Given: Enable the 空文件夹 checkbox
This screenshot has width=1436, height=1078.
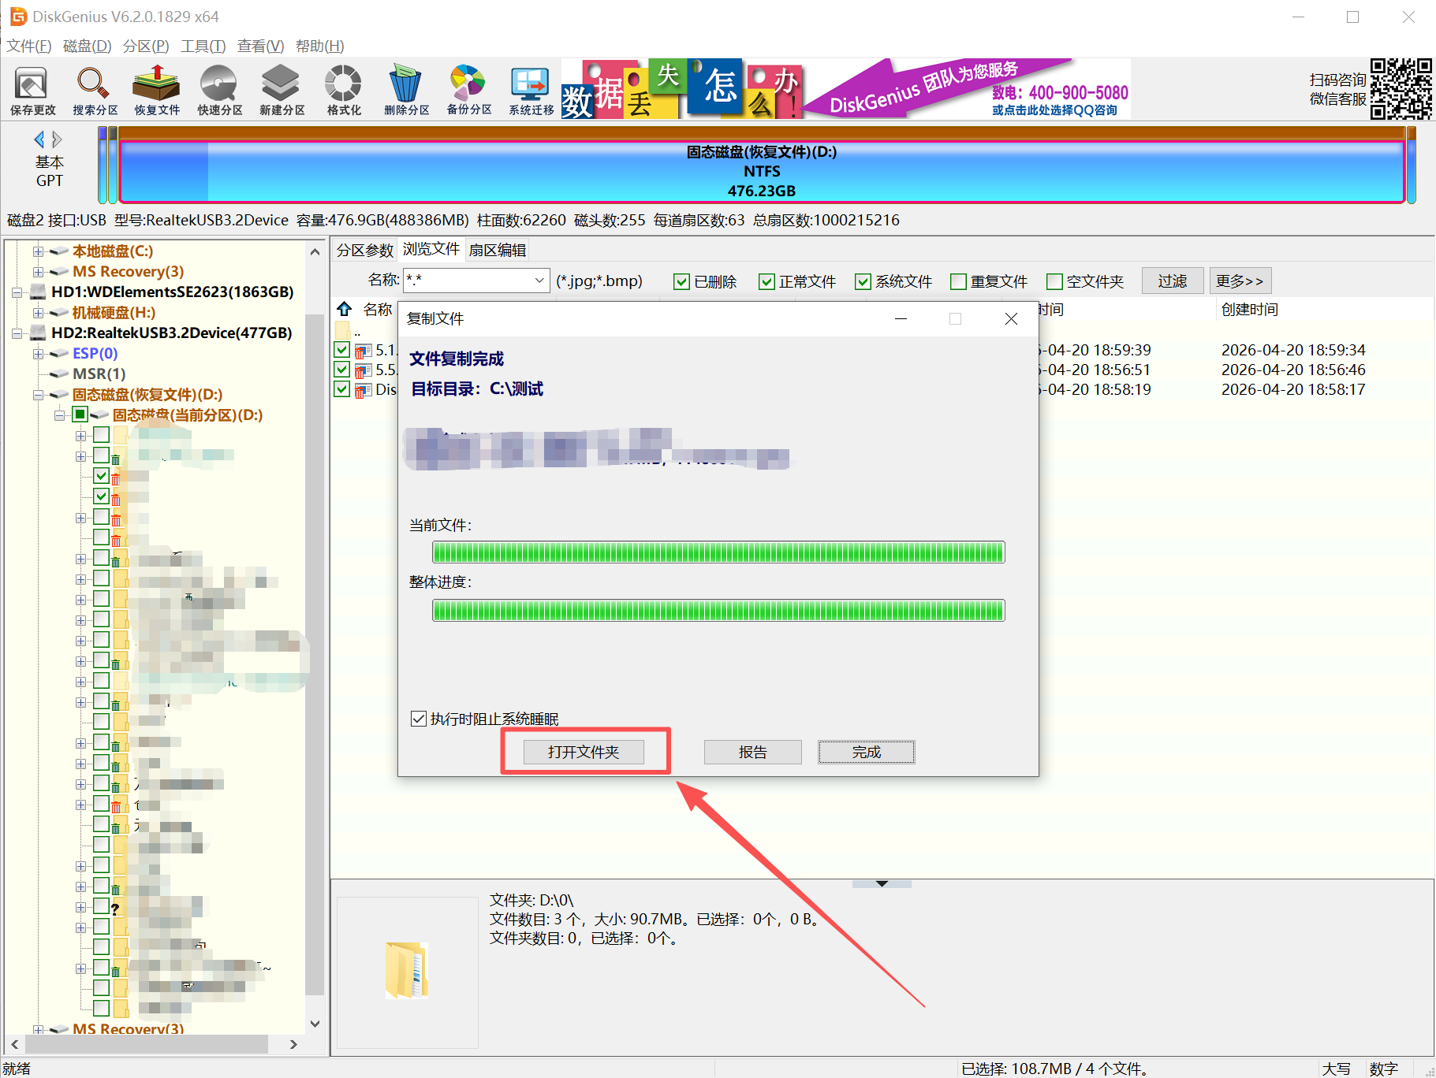Looking at the screenshot, I should coord(1054,281).
